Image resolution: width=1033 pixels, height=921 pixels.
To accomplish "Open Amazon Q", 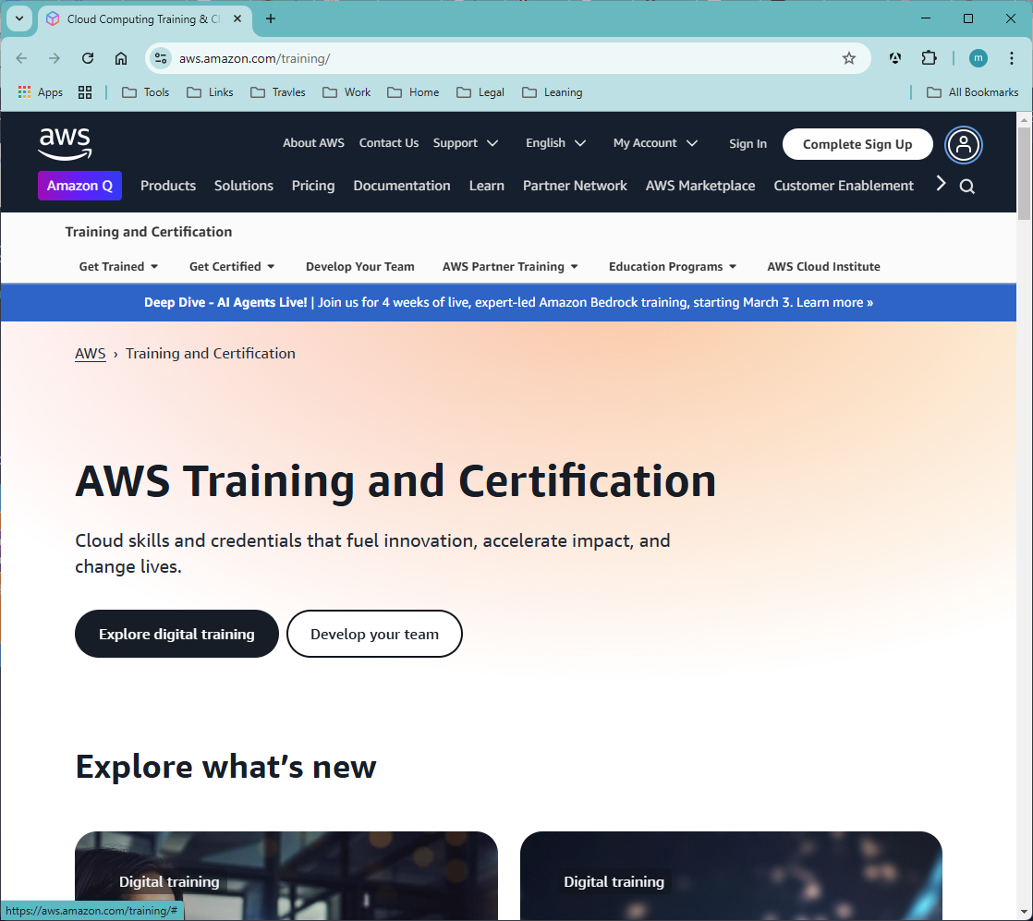I will pos(79,186).
